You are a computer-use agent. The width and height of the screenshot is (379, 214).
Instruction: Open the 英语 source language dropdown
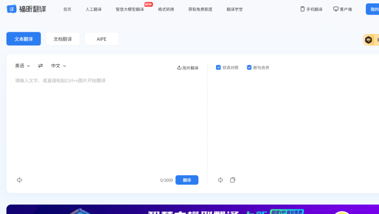tap(22, 66)
